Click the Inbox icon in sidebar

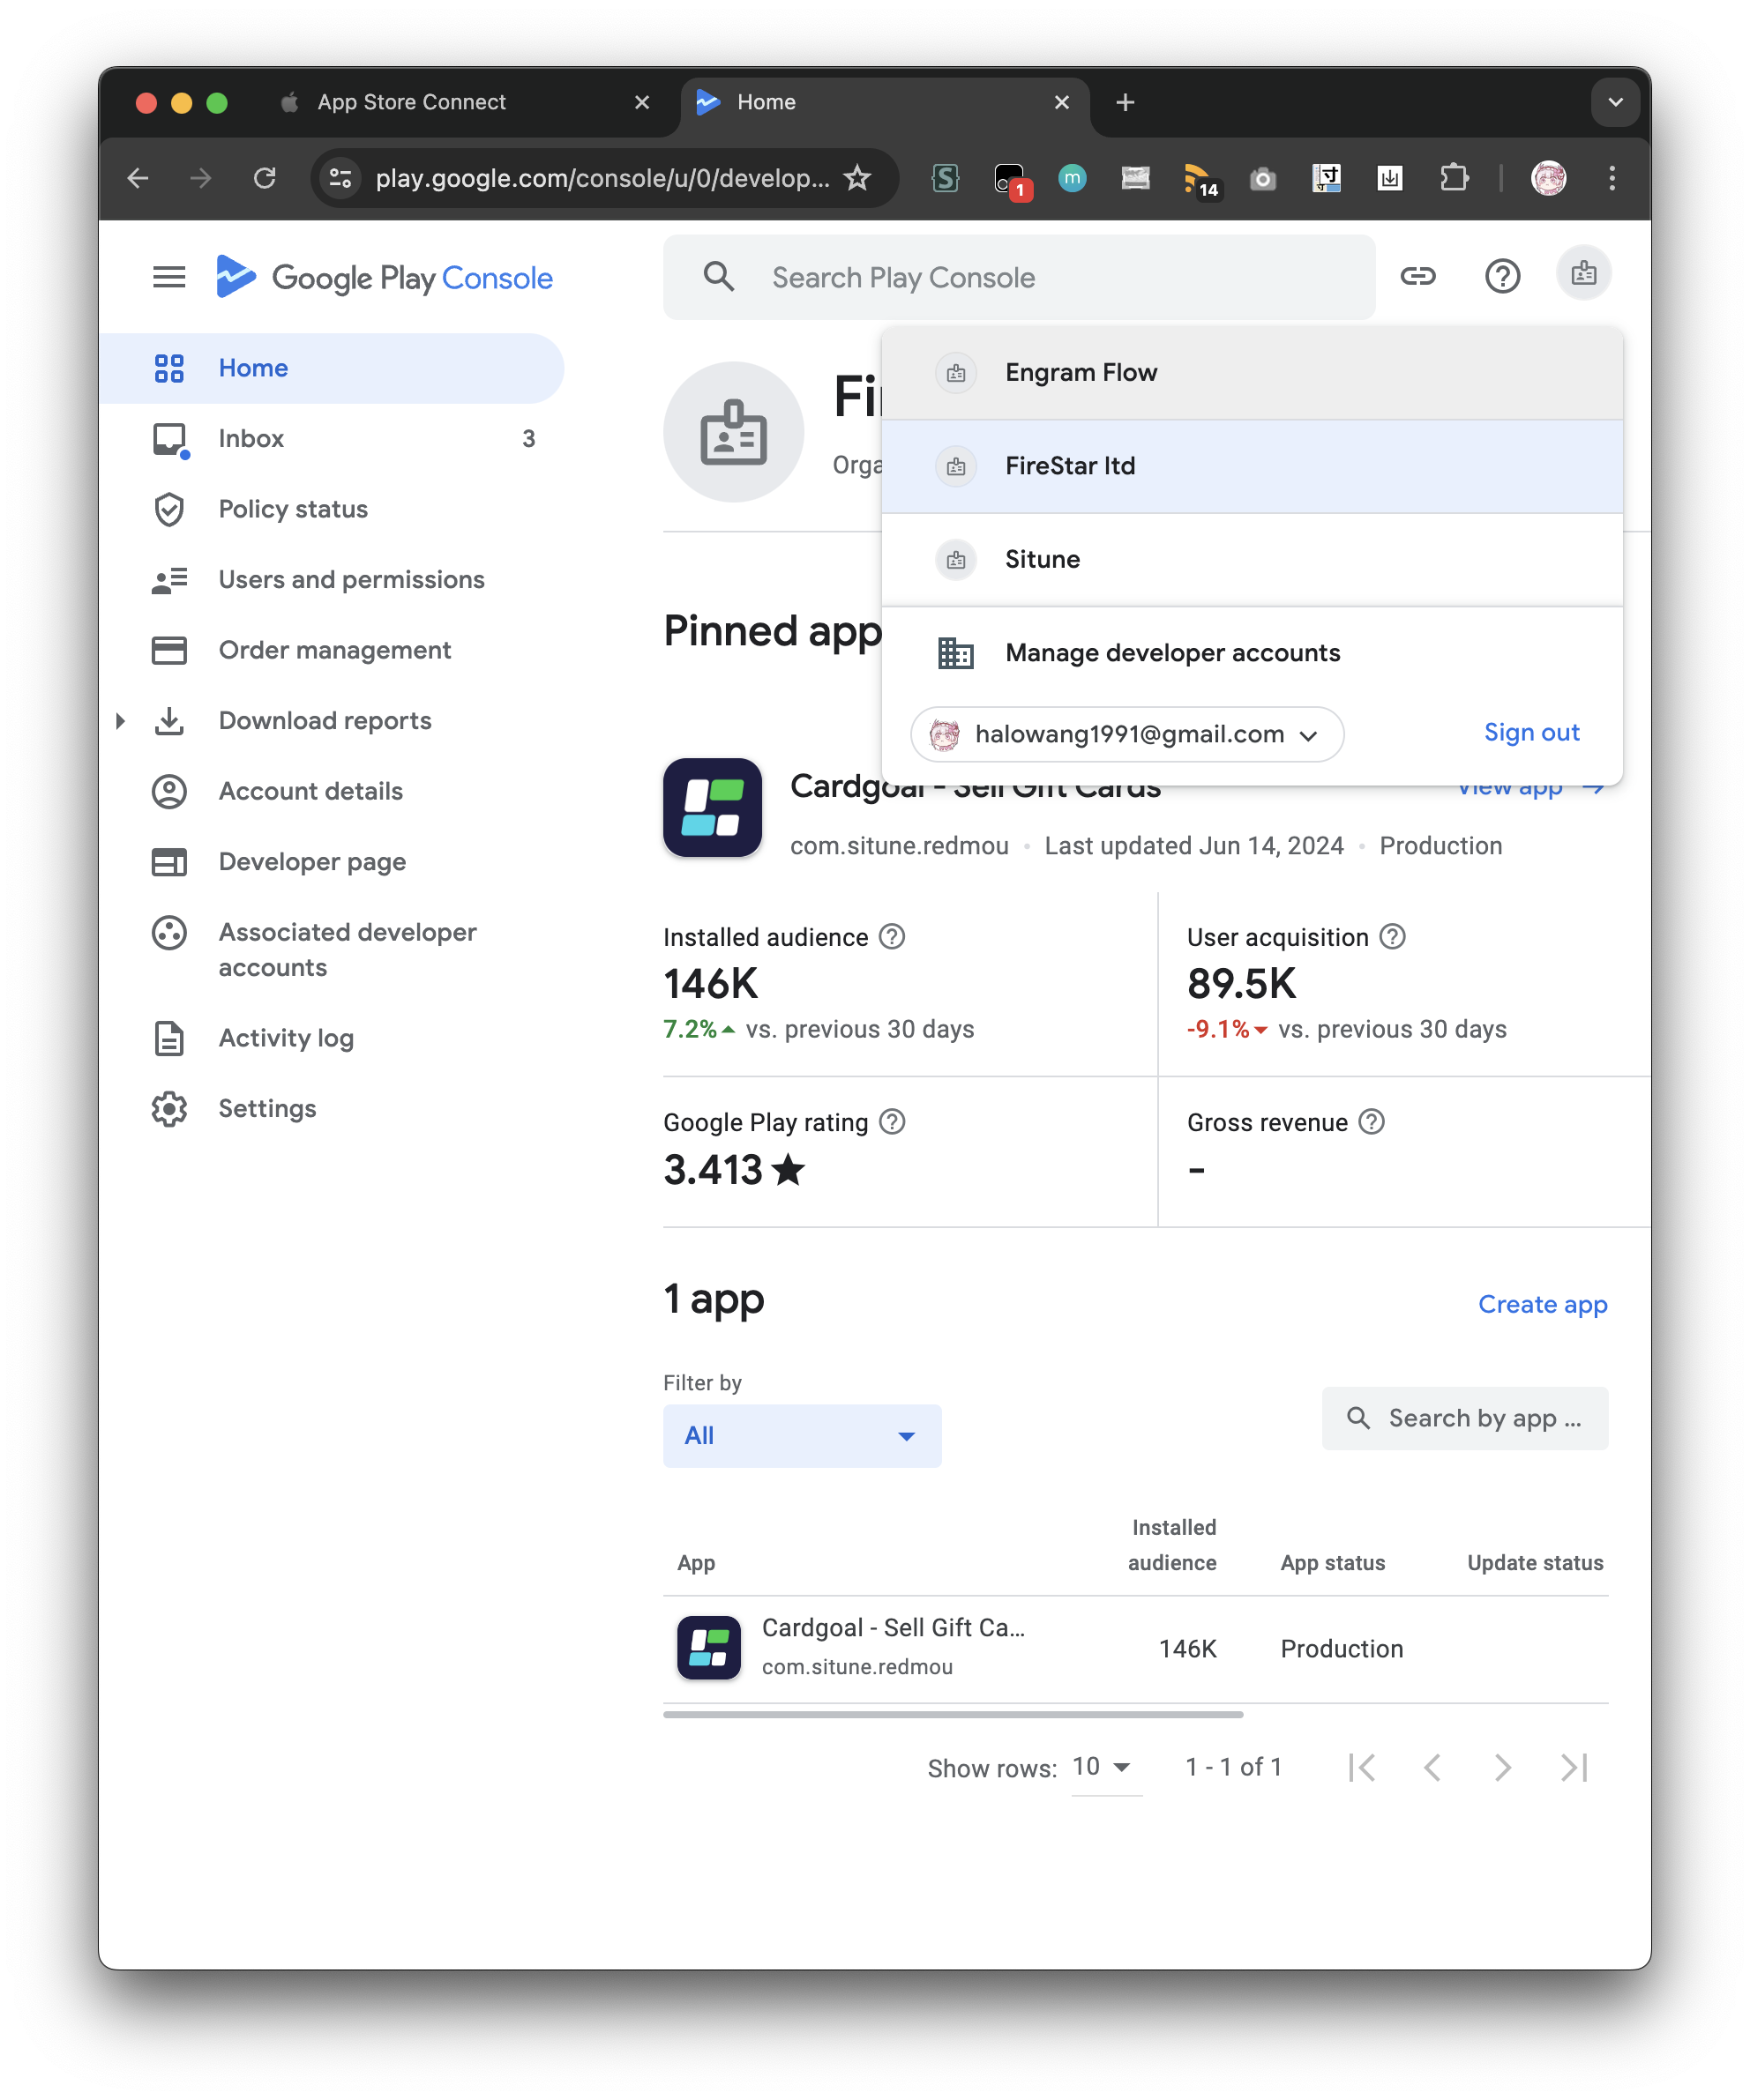169,439
